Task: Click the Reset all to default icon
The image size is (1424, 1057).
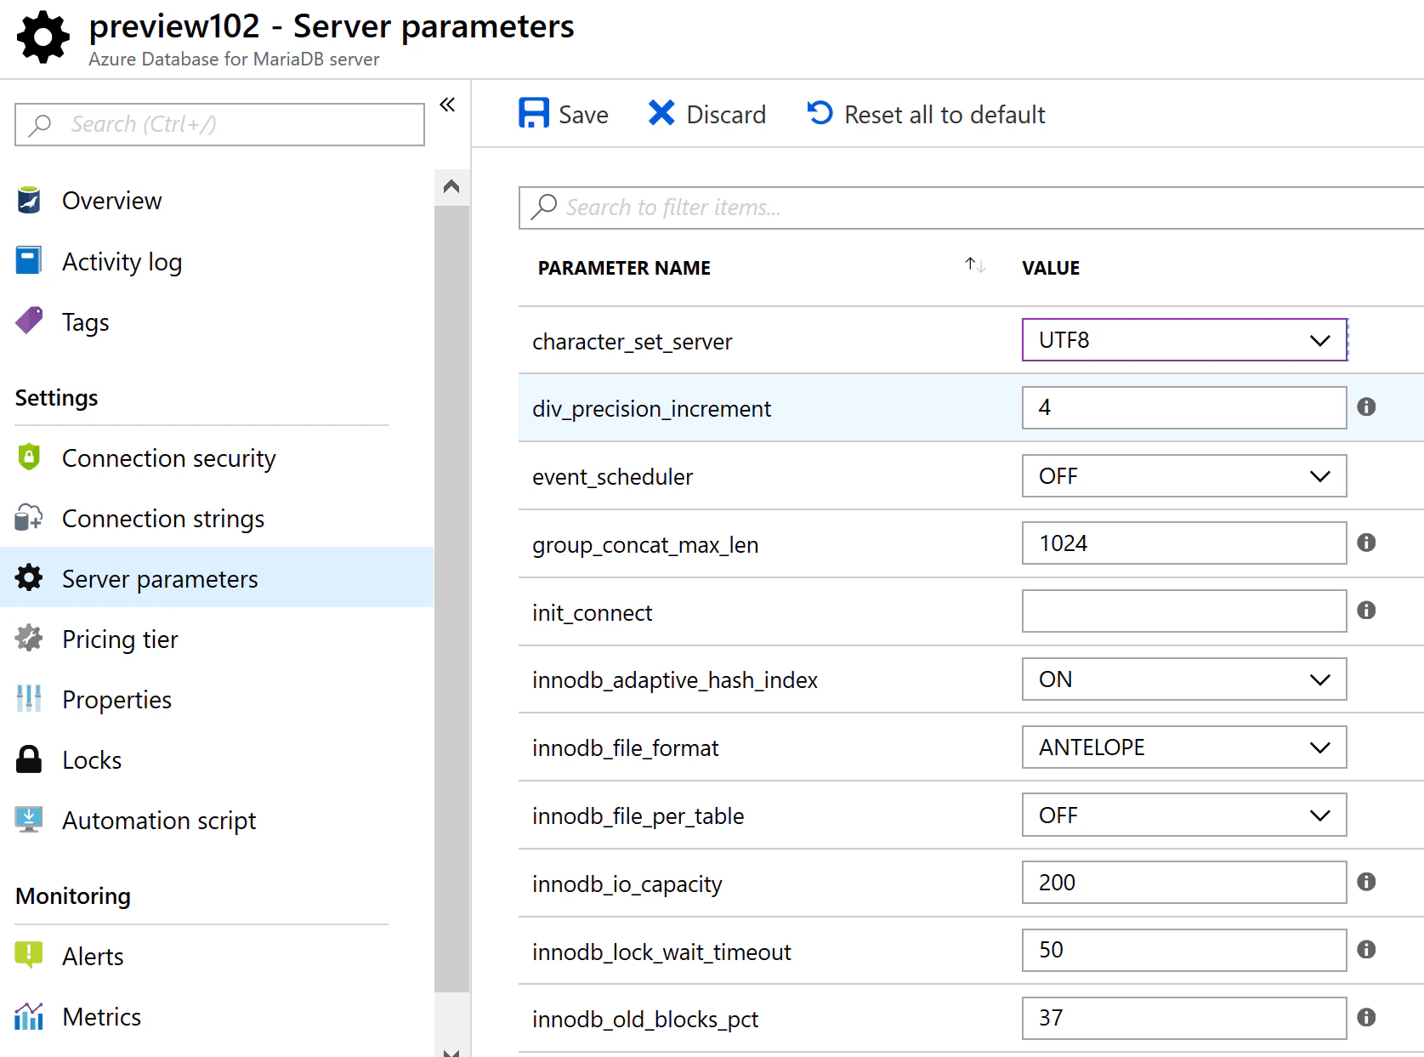Action: tap(820, 113)
